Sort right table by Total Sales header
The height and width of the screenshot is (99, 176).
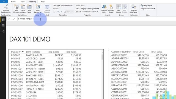156,52
